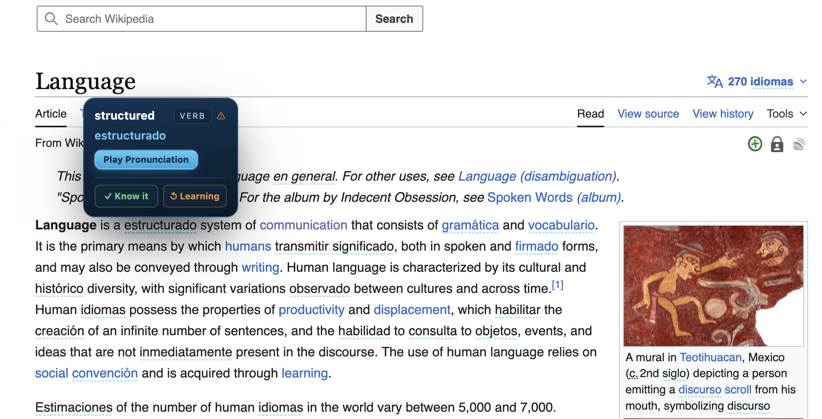This screenshot has width=822, height=419.
Task: Click the vocabulario link
Action: [561, 225]
